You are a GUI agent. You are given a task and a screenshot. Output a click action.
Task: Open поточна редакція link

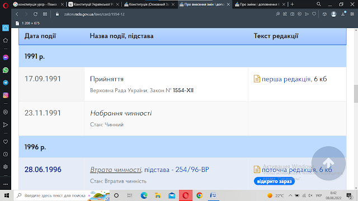[x=289, y=170]
